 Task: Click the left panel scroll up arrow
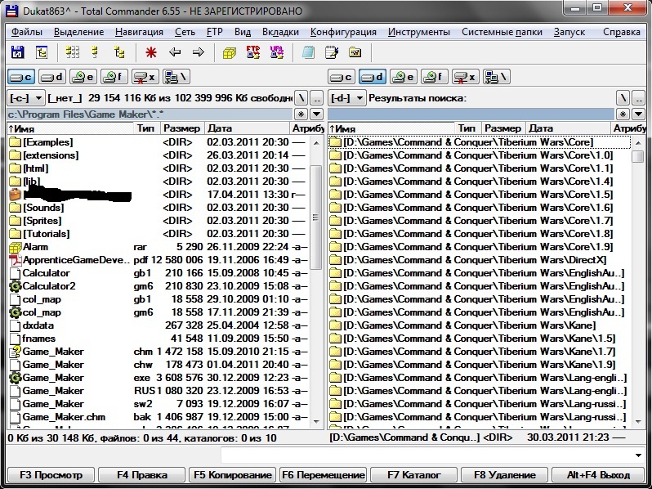(x=316, y=143)
